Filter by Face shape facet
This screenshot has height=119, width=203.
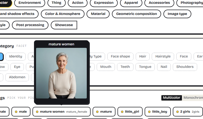[x=120, y=56]
